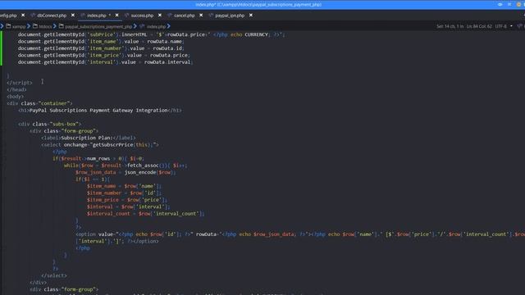Open the cancel.php tab

[184, 16]
